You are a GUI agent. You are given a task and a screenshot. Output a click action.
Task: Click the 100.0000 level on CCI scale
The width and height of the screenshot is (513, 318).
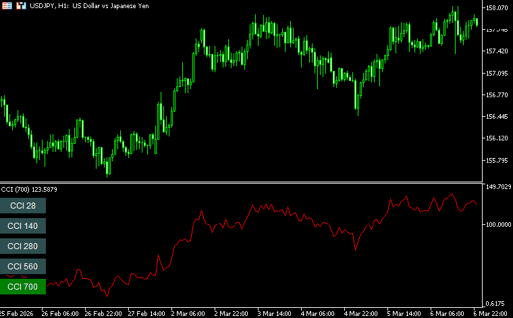tap(498, 225)
